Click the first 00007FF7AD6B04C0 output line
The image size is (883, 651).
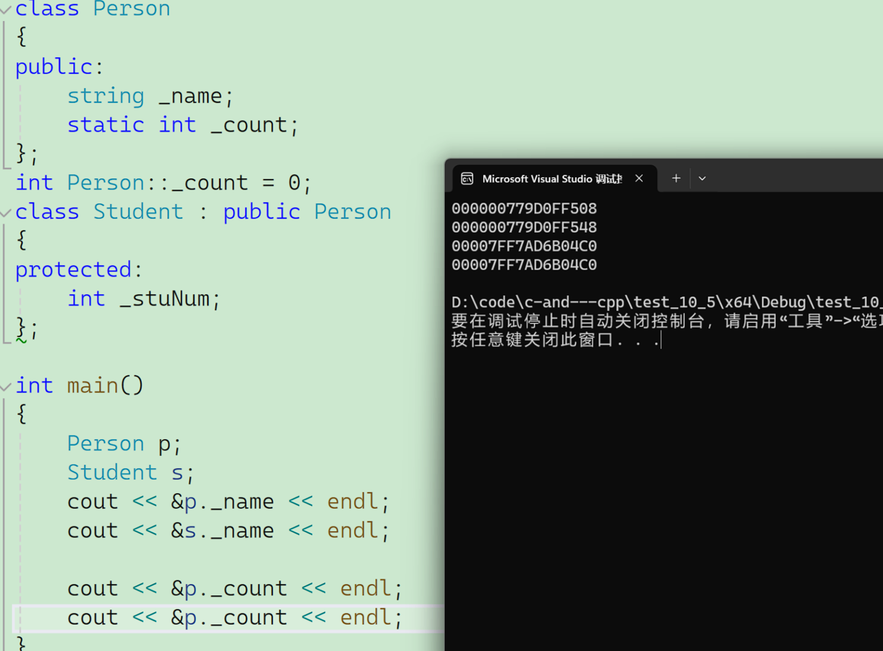524,246
